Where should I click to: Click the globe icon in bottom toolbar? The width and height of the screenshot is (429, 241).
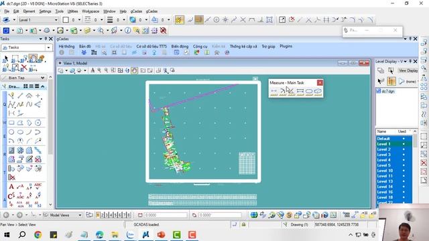point(254,215)
